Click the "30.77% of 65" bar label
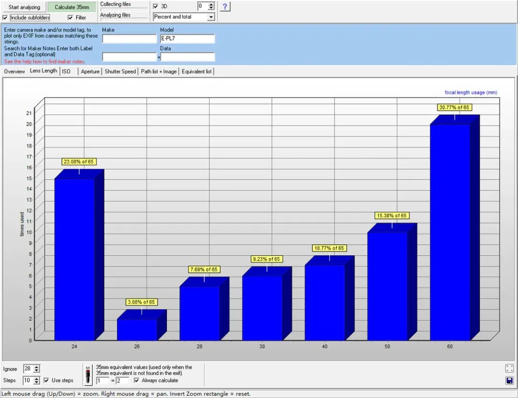The height and width of the screenshot is (398, 518). 454,107
